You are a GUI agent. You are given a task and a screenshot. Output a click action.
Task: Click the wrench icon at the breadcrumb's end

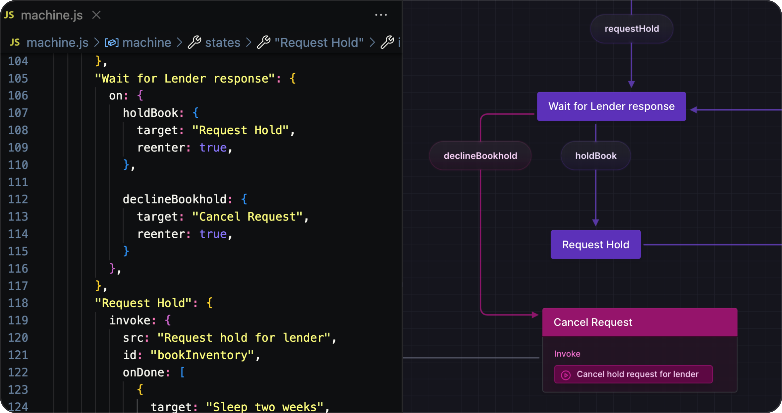(x=388, y=42)
